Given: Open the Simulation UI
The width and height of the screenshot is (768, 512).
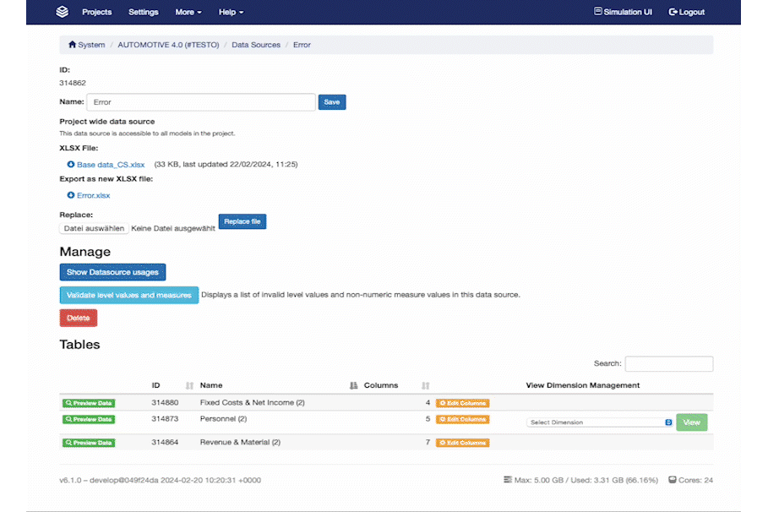Looking at the screenshot, I should coord(623,12).
